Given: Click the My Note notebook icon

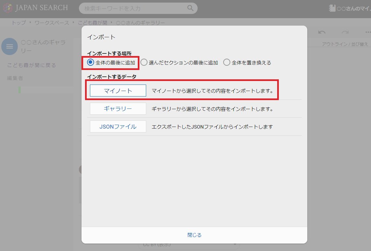Looking at the screenshot, I should [x=332, y=9].
